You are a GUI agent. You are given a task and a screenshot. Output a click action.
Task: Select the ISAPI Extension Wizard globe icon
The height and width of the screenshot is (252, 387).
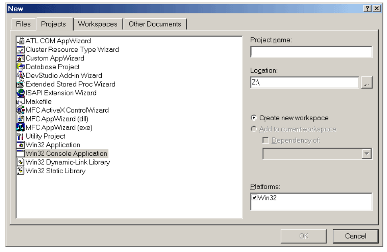click(21, 93)
